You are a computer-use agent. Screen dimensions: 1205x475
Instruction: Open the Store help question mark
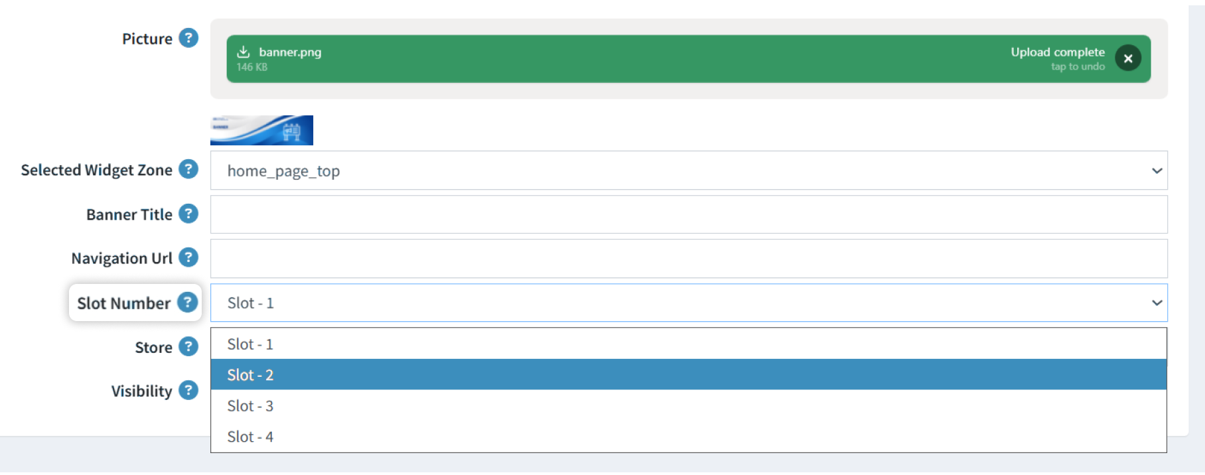pos(188,346)
